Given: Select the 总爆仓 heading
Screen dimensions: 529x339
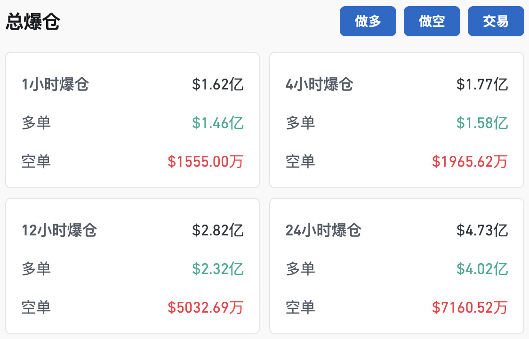Looking at the screenshot, I should [x=33, y=22].
